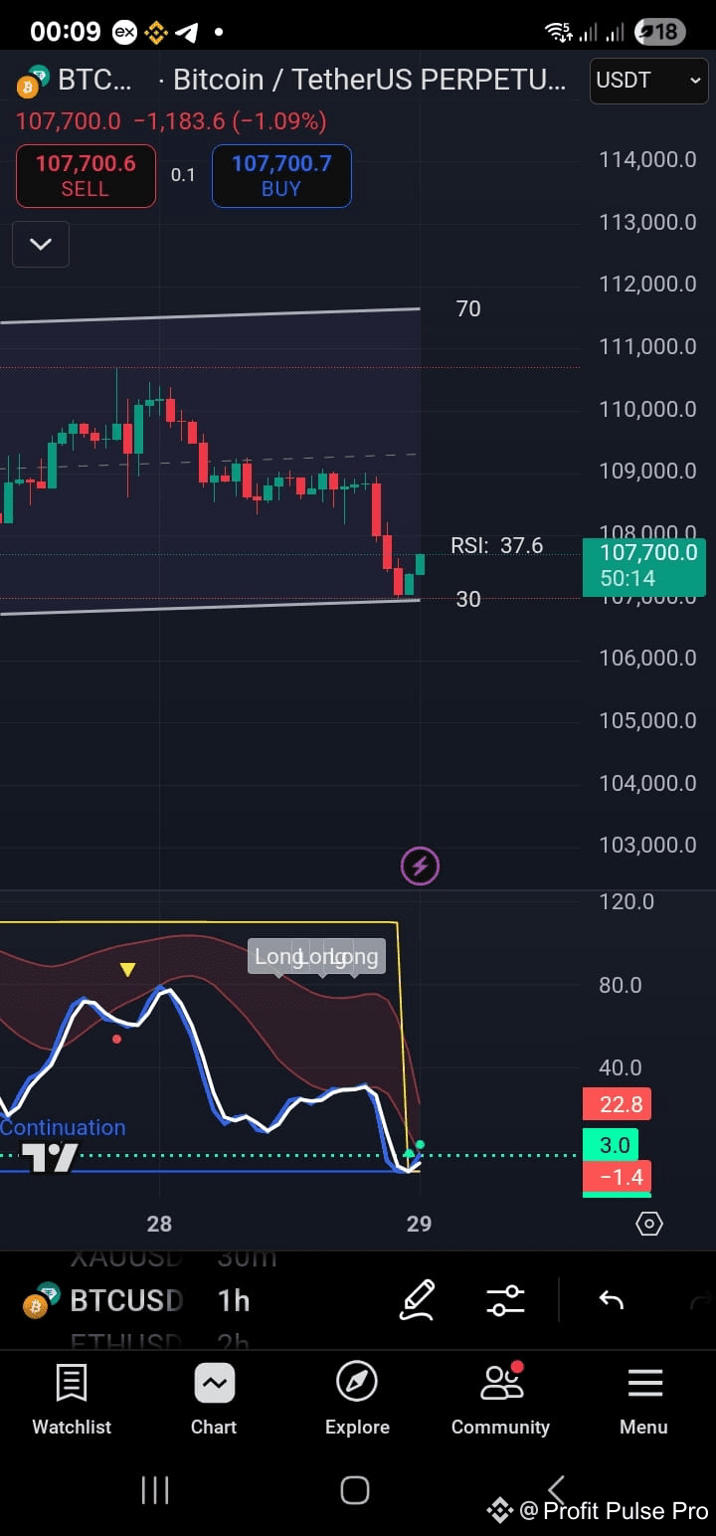The width and height of the screenshot is (716, 1536).
Task: Open the USDT currency dropdown
Action: (x=648, y=81)
